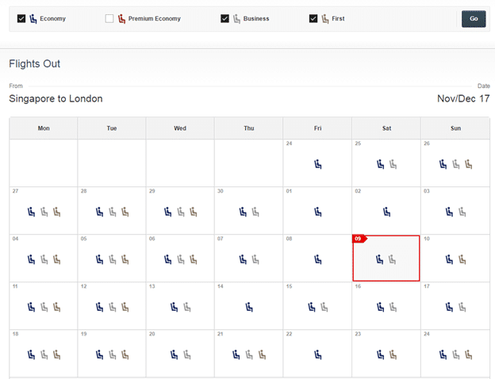Viewport: 495px width, 379px height.
Task: Click the Sun column header
Action: point(455,128)
